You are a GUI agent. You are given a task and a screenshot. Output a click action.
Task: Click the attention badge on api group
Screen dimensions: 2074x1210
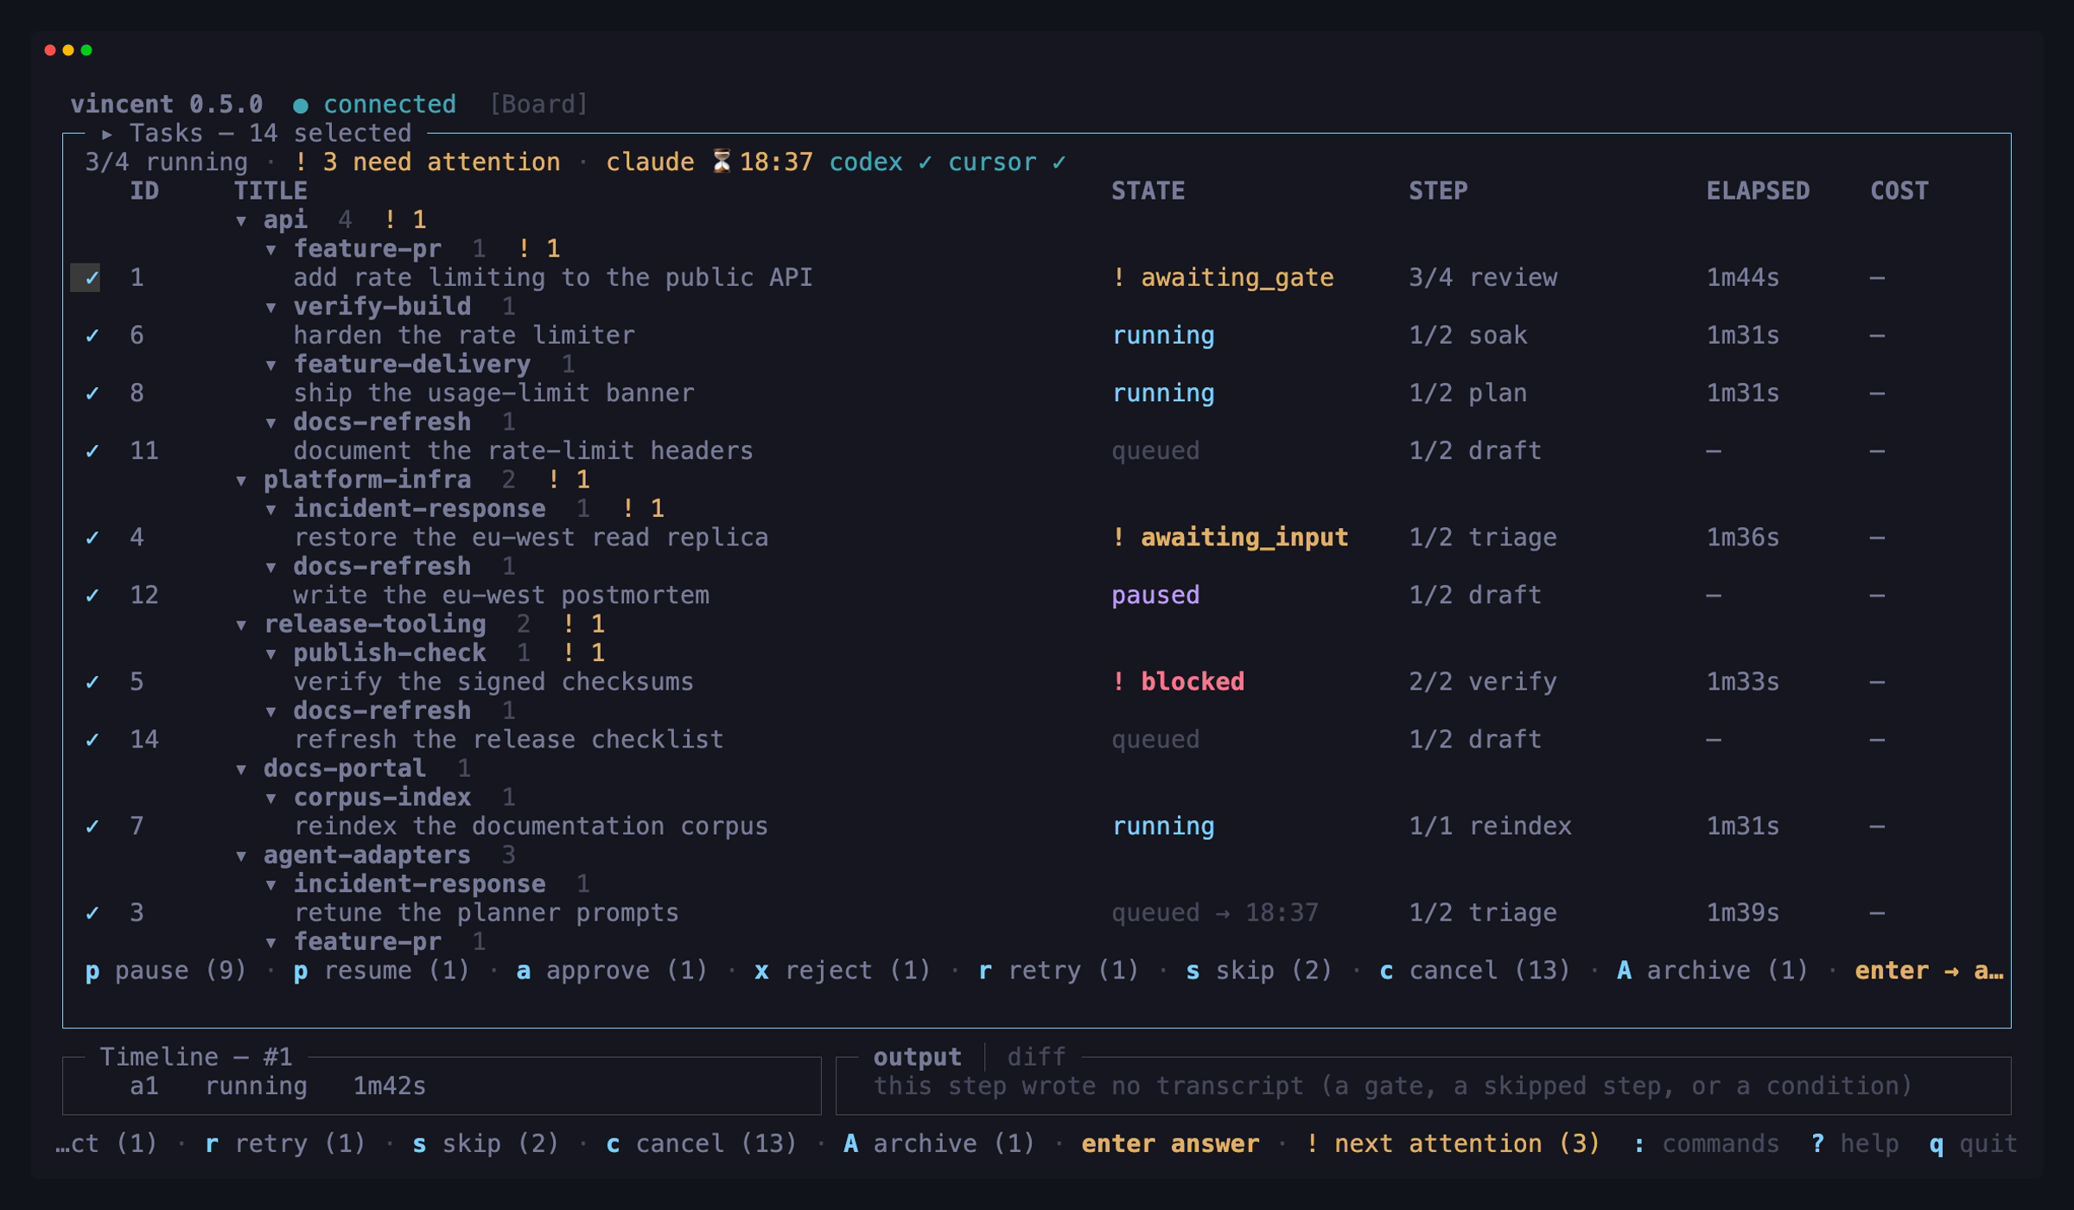[x=404, y=220]
